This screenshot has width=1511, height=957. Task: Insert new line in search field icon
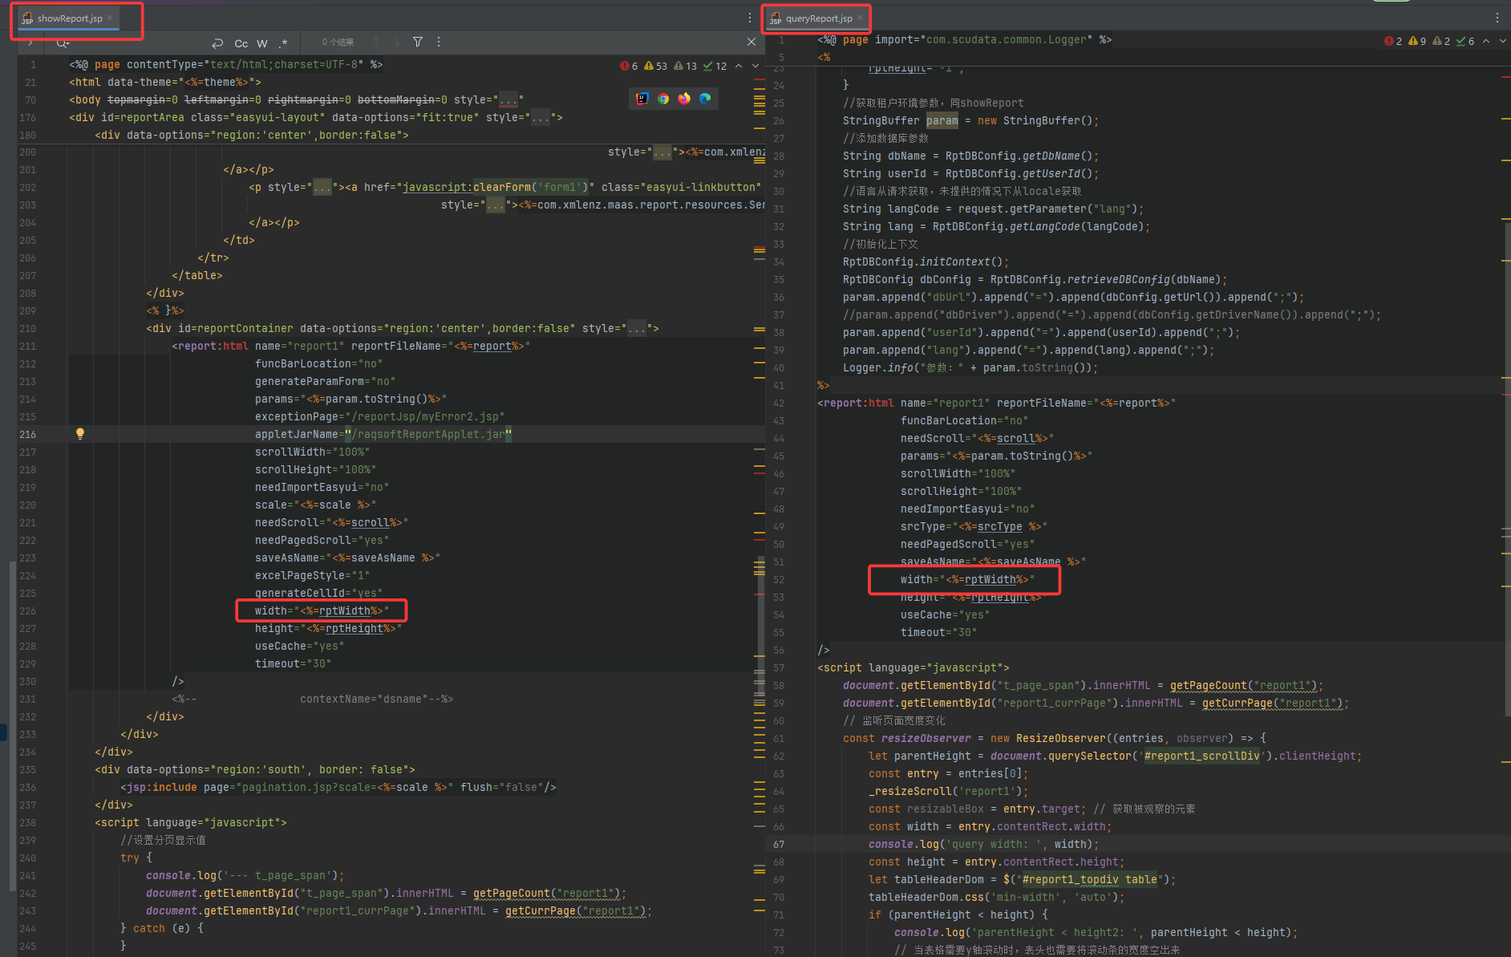[217, 43]
